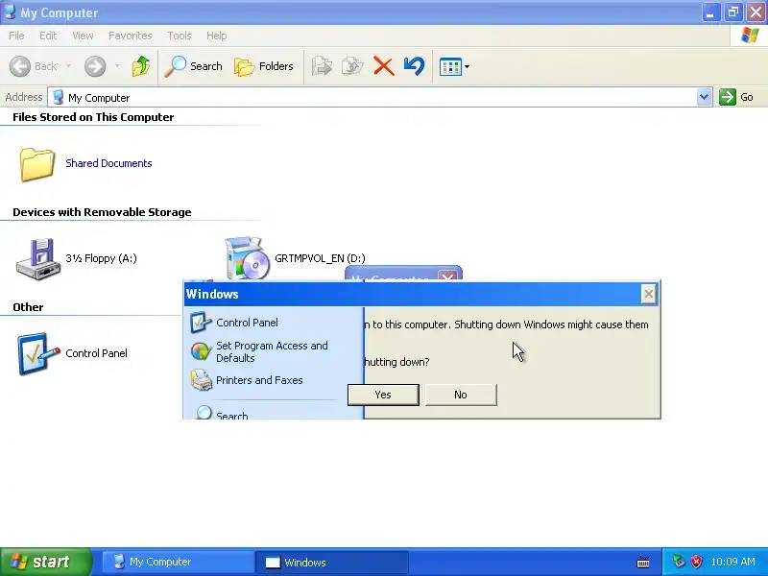Click the Copy To toolbar icon

[352, 66]
